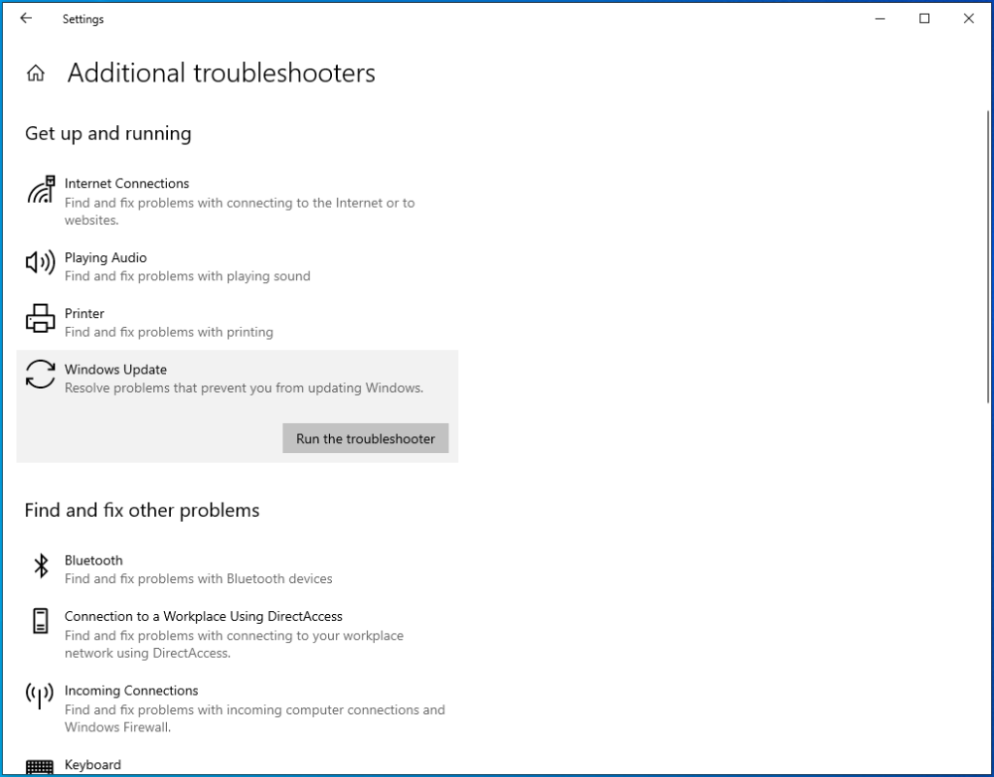Select the Incoming Connections troubleshooter entry
994x777 pixels.
click(131, 690)
